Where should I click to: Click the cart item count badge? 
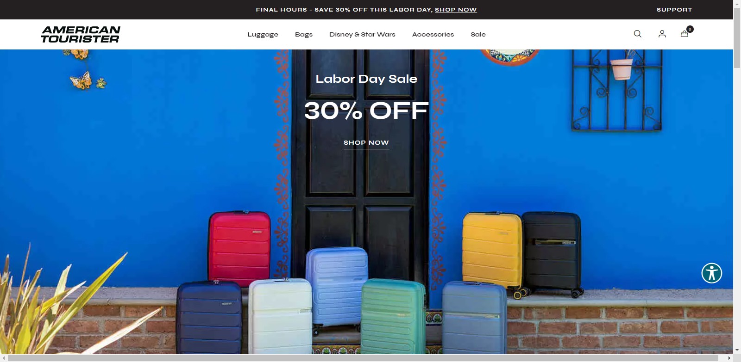click(690, 29)
